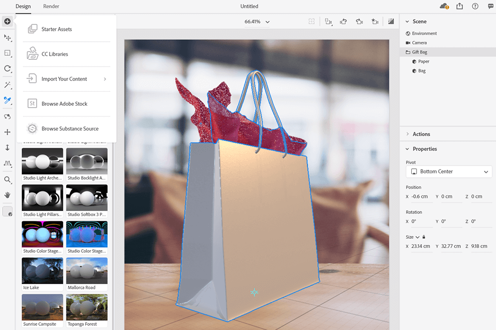The height and width of the screenshot is (330, 496).
Task: Choose Import Your Content from the menu
Action: tap(64, 79)
